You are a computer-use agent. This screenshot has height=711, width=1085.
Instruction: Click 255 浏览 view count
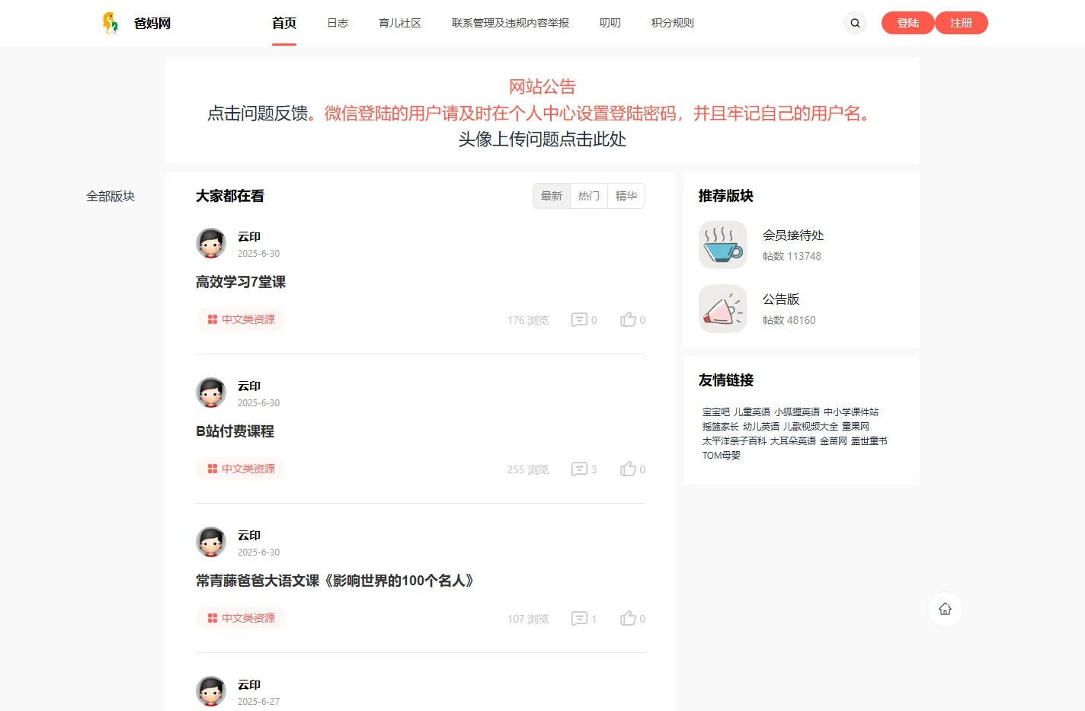pyautogui.click(x=528, y=469)
